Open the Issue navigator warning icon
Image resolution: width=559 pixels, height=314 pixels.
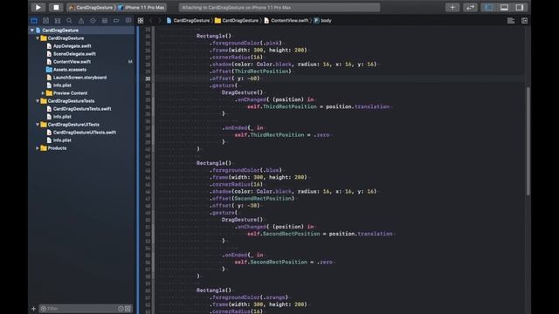coord(81,21)
